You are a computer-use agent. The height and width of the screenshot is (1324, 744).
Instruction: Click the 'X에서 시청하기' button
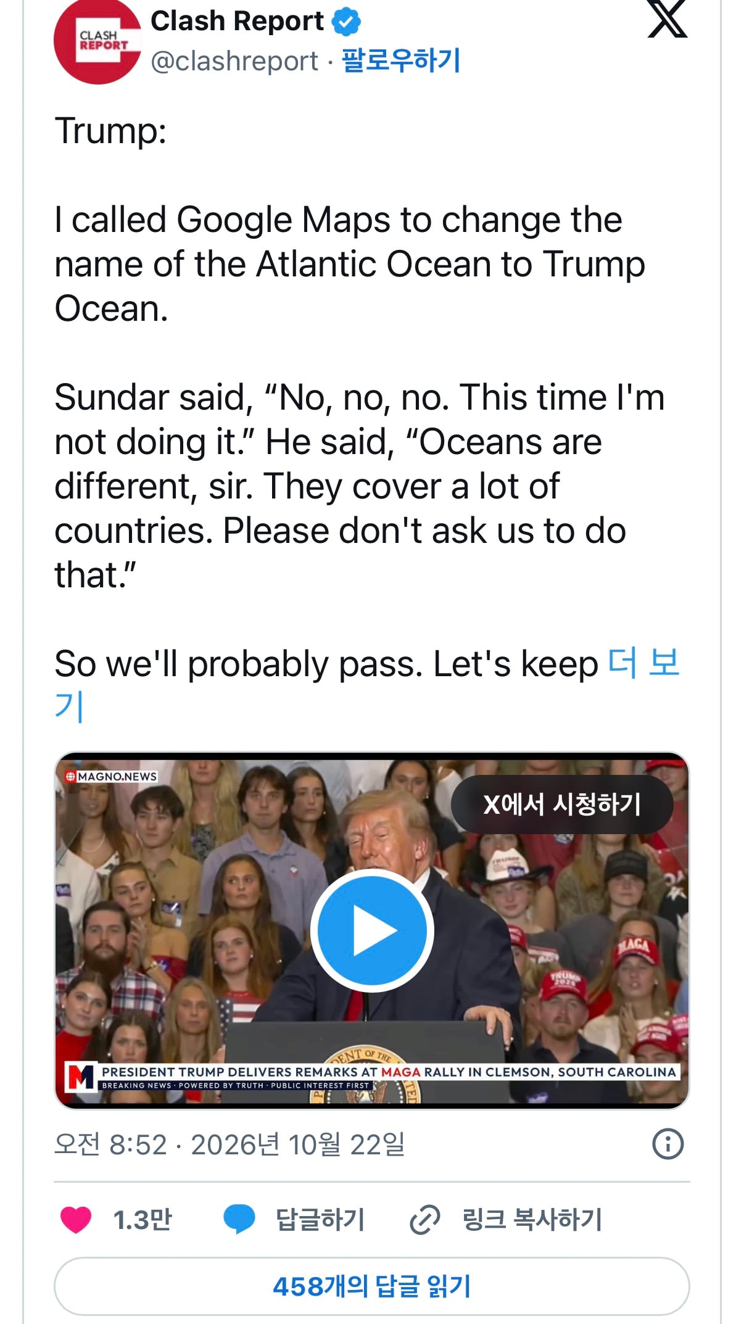coord(562,804)
